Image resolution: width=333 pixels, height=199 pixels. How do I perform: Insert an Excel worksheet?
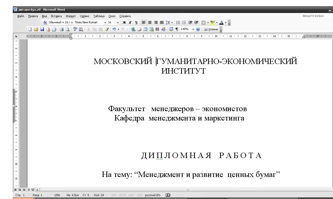pos(151,29)
